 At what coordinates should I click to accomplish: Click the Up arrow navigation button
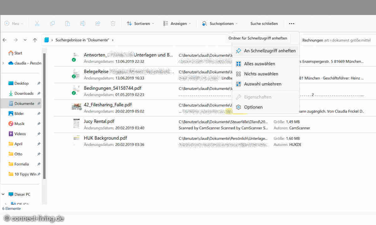tap(35, 40)
